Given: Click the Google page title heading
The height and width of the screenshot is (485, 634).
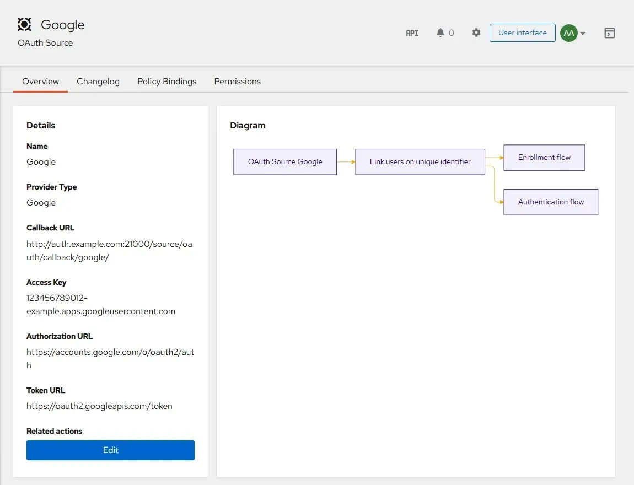Looking at the screenshot, I should tap(63, 25).
